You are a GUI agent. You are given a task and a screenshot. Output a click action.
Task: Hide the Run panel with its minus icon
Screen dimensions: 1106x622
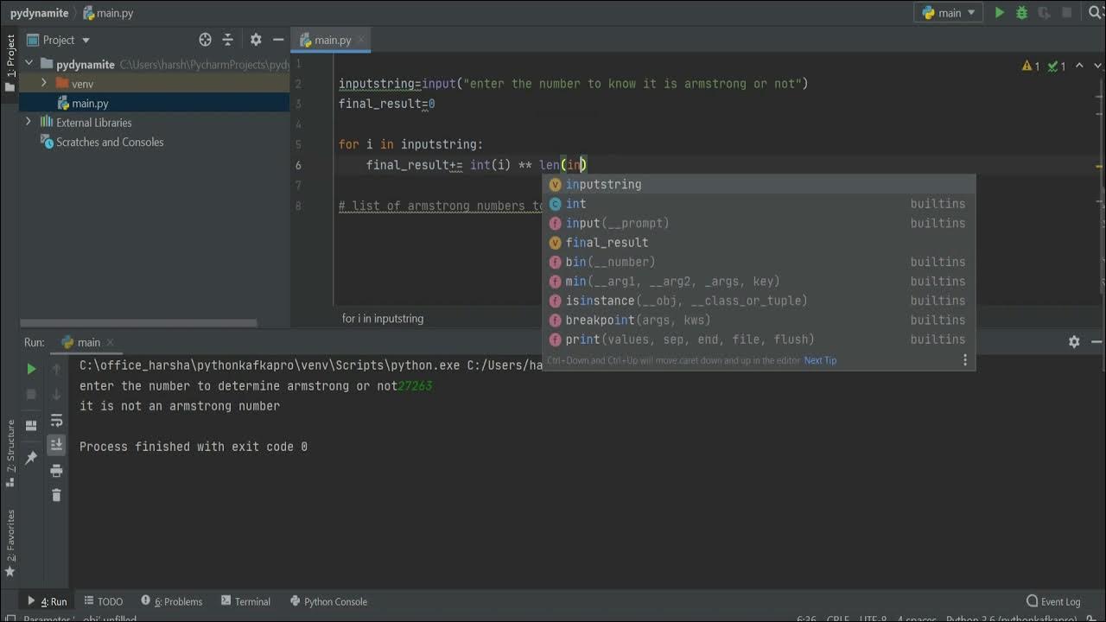[x=1095, y=342]
